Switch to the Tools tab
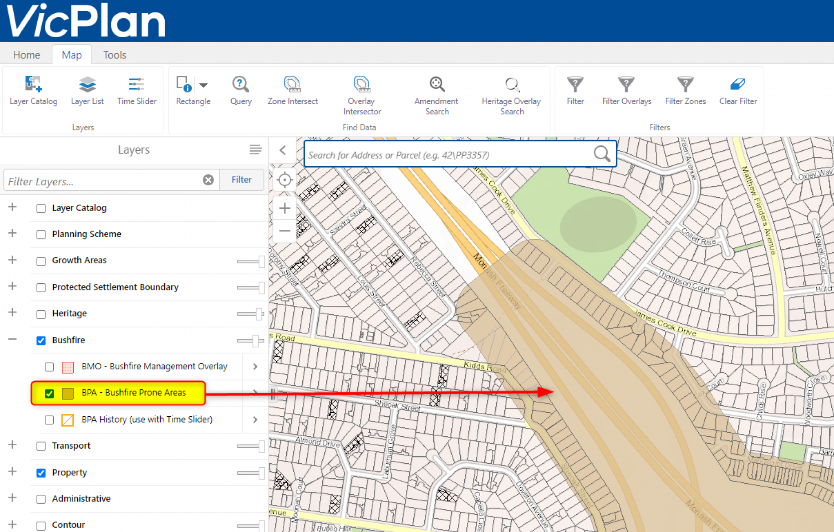 tap(115, 55)
